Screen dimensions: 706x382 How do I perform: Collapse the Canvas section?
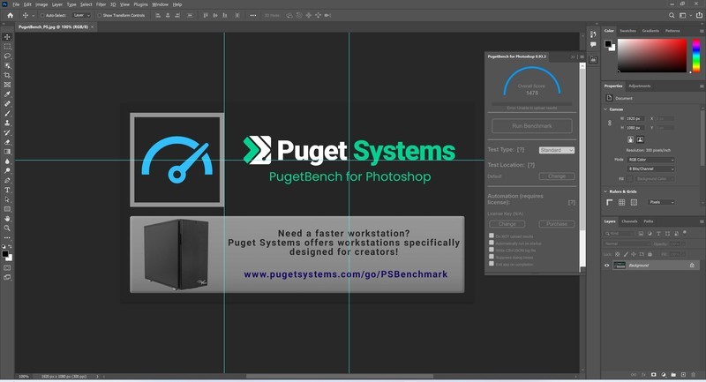605,109
